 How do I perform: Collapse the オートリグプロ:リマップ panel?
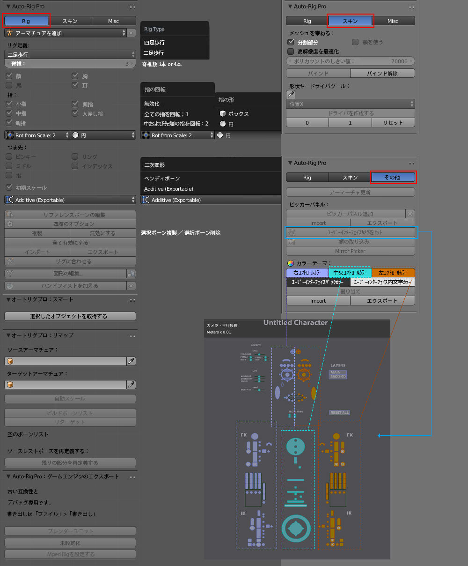[9, 335]
